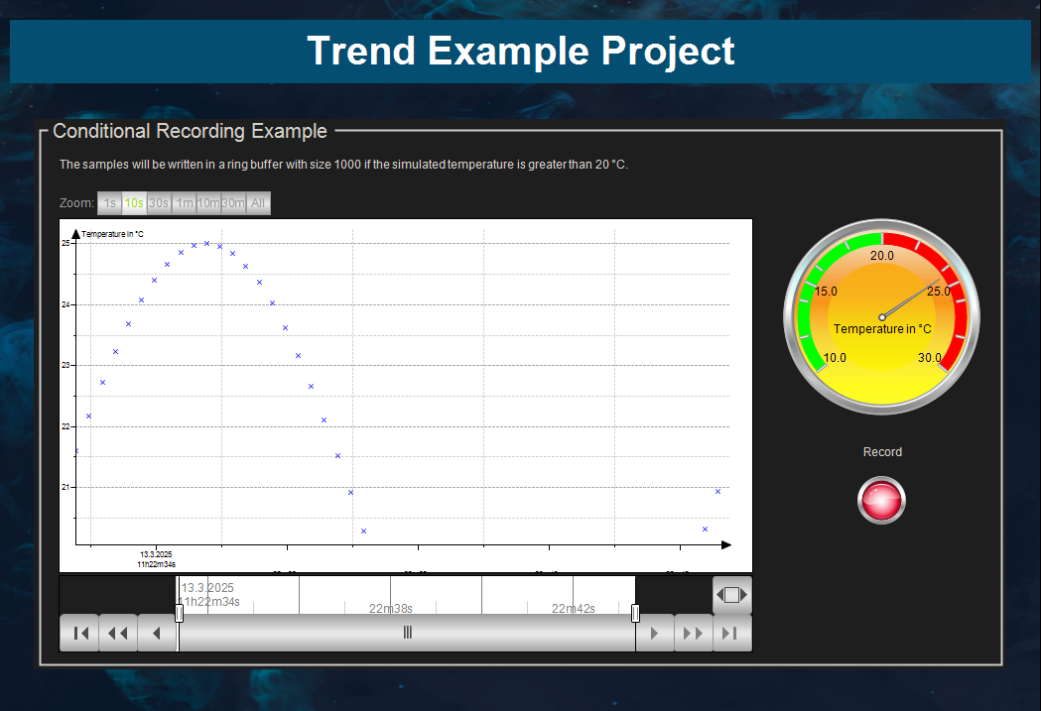Click the 22m38s marker on the timeline overview
1041x711 pixels.
point(391,608)
